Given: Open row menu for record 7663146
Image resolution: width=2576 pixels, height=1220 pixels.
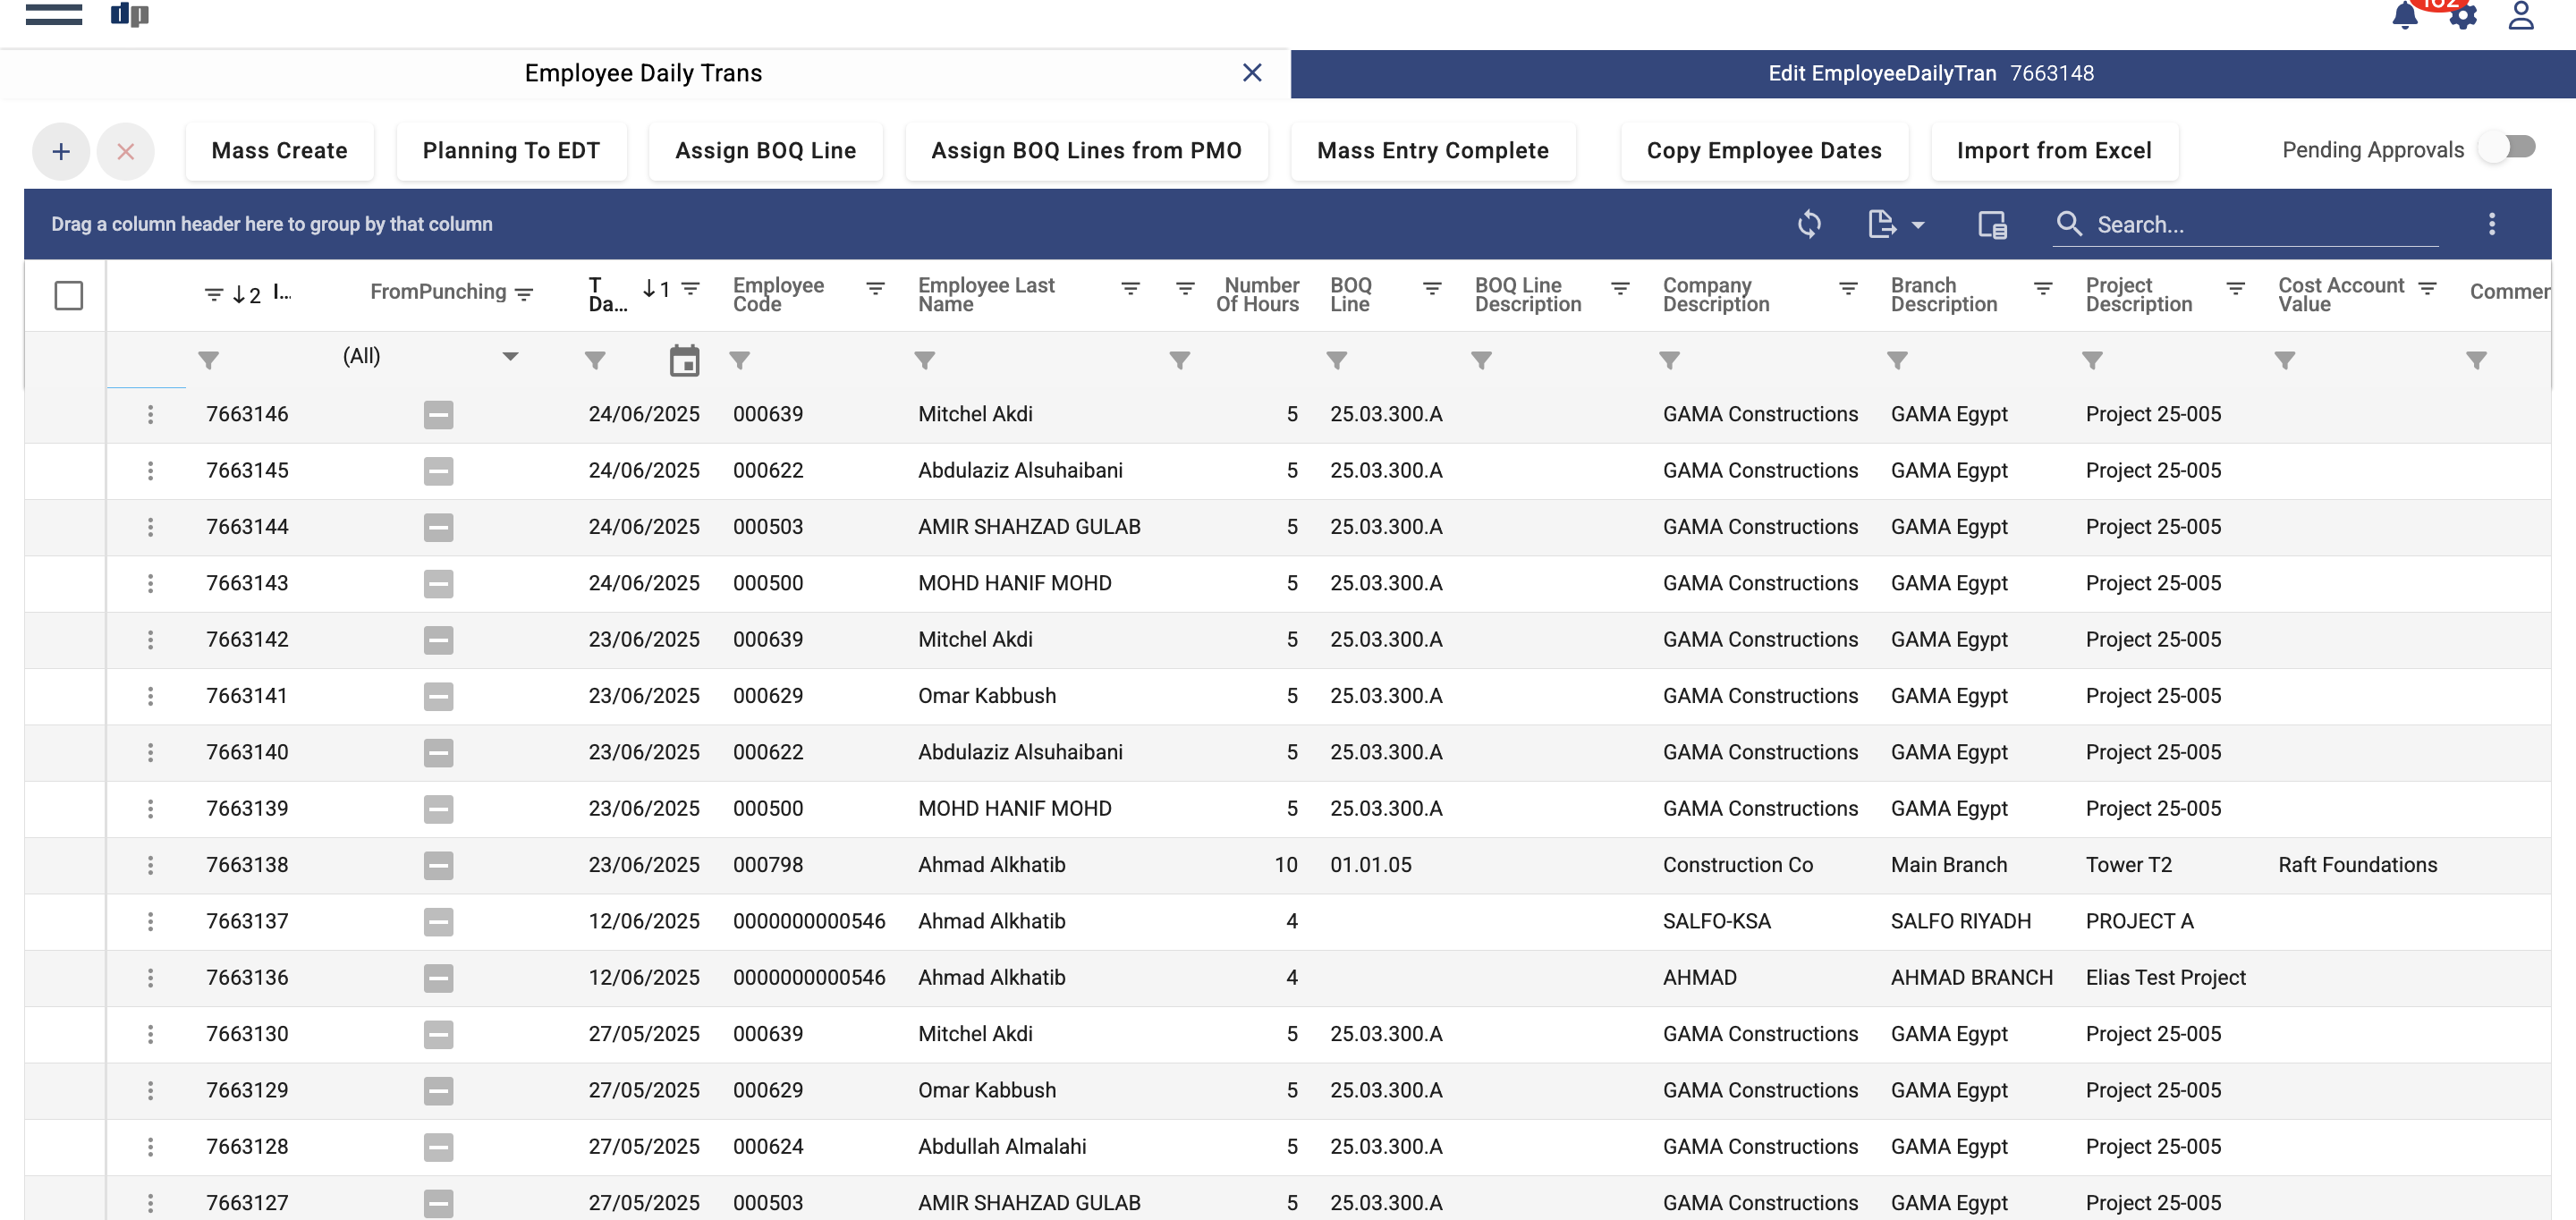Looking at the screenshot, I should coord(150,414).
